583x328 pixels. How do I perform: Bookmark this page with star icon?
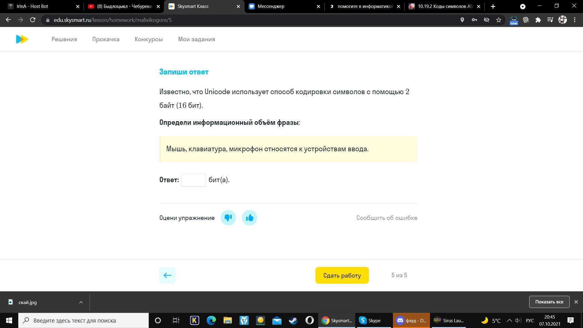499,20
